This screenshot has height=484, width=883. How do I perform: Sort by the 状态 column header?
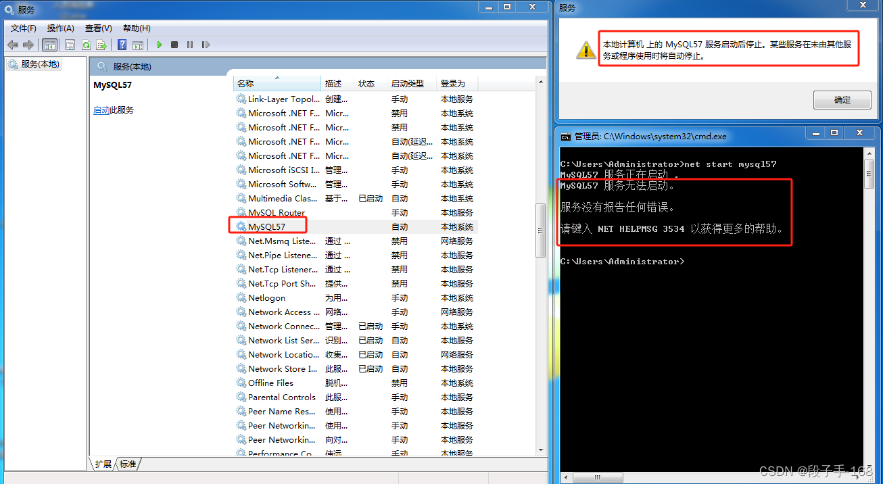(371, 83)
